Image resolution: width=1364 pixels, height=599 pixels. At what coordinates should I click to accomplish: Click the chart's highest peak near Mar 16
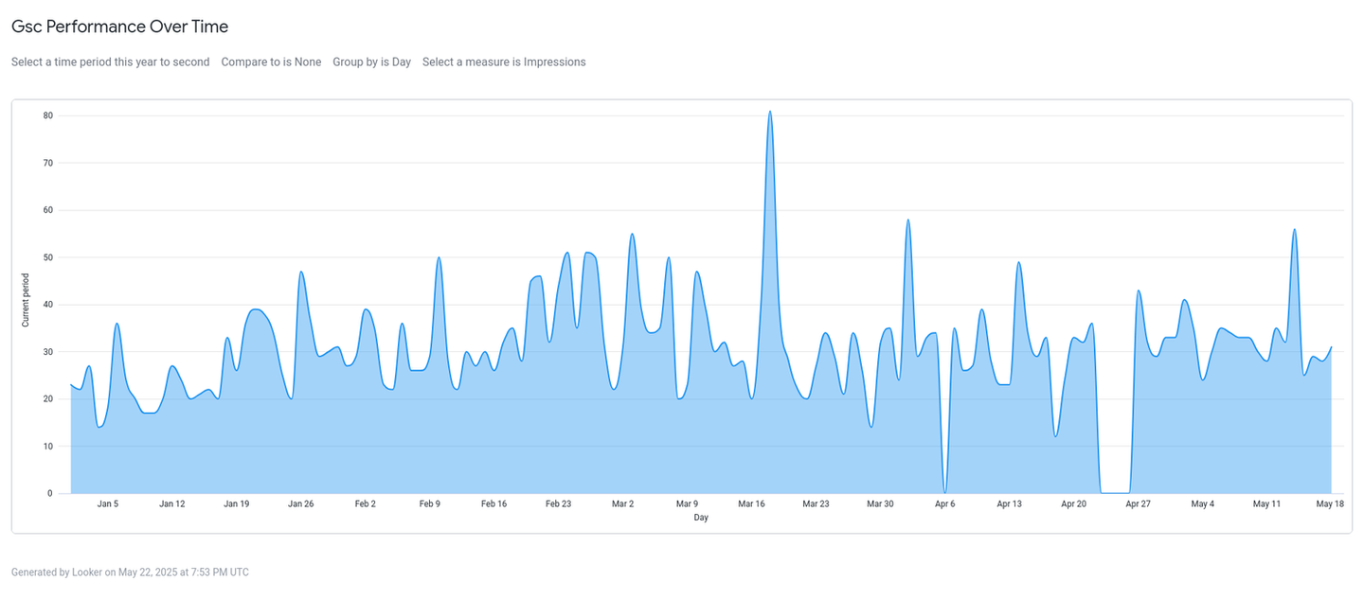(x=770, y=112)
